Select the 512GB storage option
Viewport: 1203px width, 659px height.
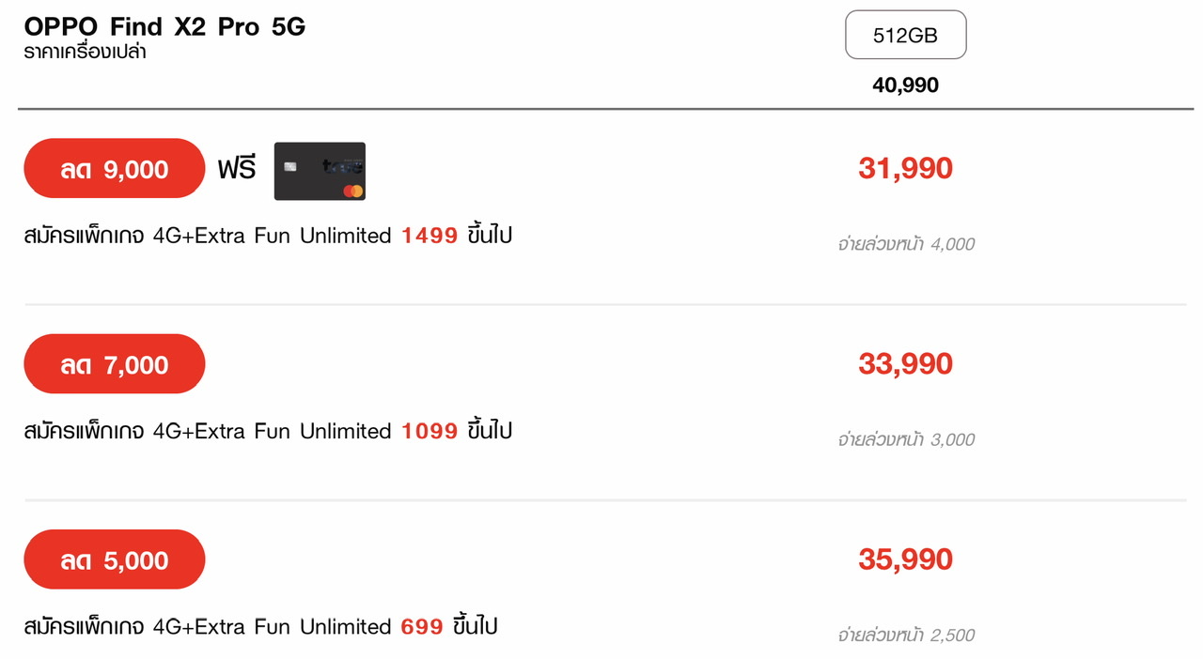coord(905,35)
